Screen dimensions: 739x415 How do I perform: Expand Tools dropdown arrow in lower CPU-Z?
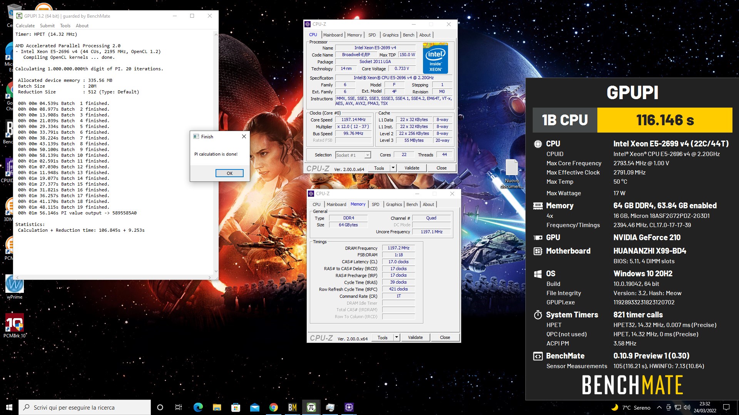(396, 337)
